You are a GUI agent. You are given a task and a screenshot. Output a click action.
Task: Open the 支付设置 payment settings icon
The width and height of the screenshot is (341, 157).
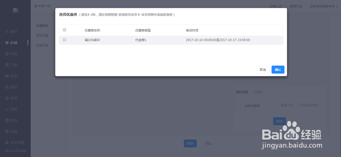(x=7, y=143)
